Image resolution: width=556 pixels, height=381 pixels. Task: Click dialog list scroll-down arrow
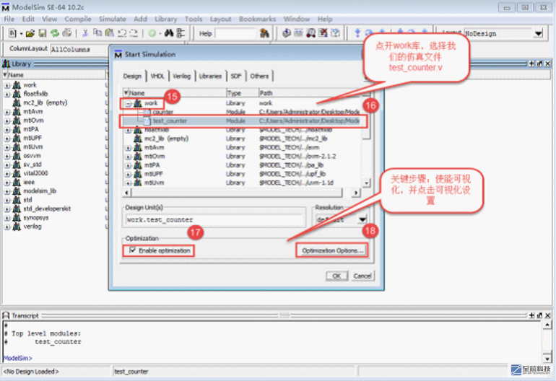(x=367, y=183)
